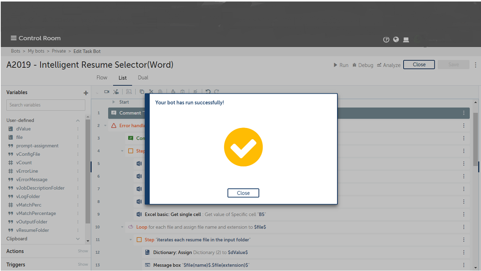Screen dimensions: 481x271
Task: Open options menu for vCount variable
Action: click(x=78, y=163)
